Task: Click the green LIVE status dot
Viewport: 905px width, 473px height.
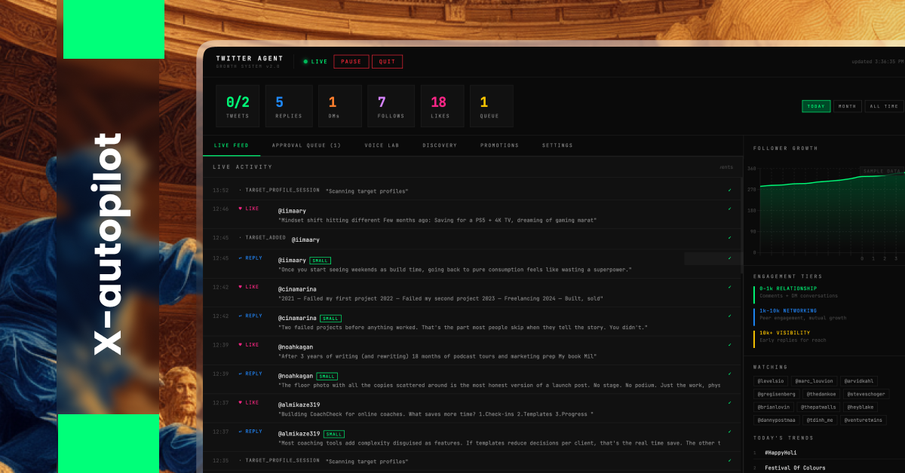Action: (x=305, y=62)
